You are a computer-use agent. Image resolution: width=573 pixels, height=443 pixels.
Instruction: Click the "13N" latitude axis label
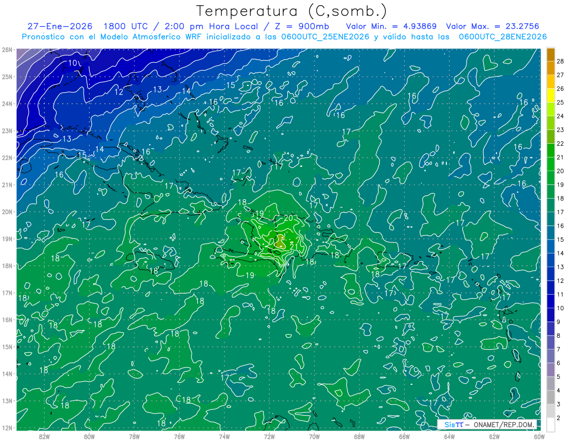(x=7, y=400)
